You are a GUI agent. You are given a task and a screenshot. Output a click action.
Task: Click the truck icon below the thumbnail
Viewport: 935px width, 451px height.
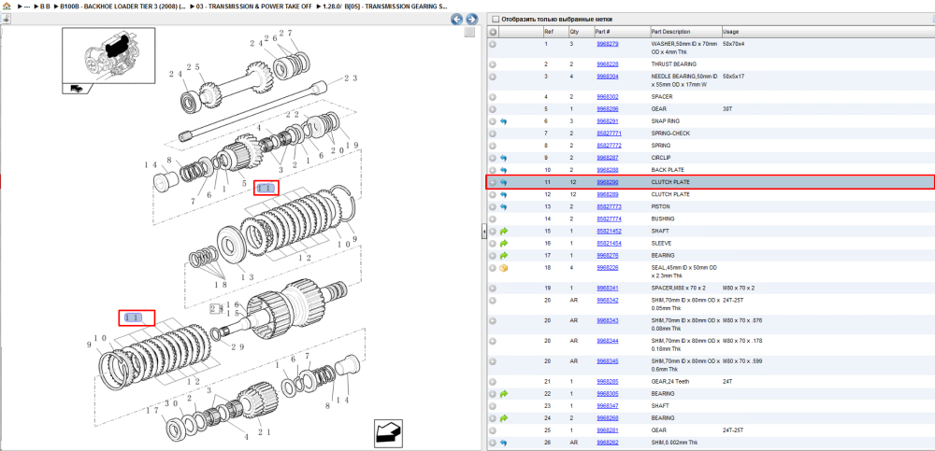point(77,88)
